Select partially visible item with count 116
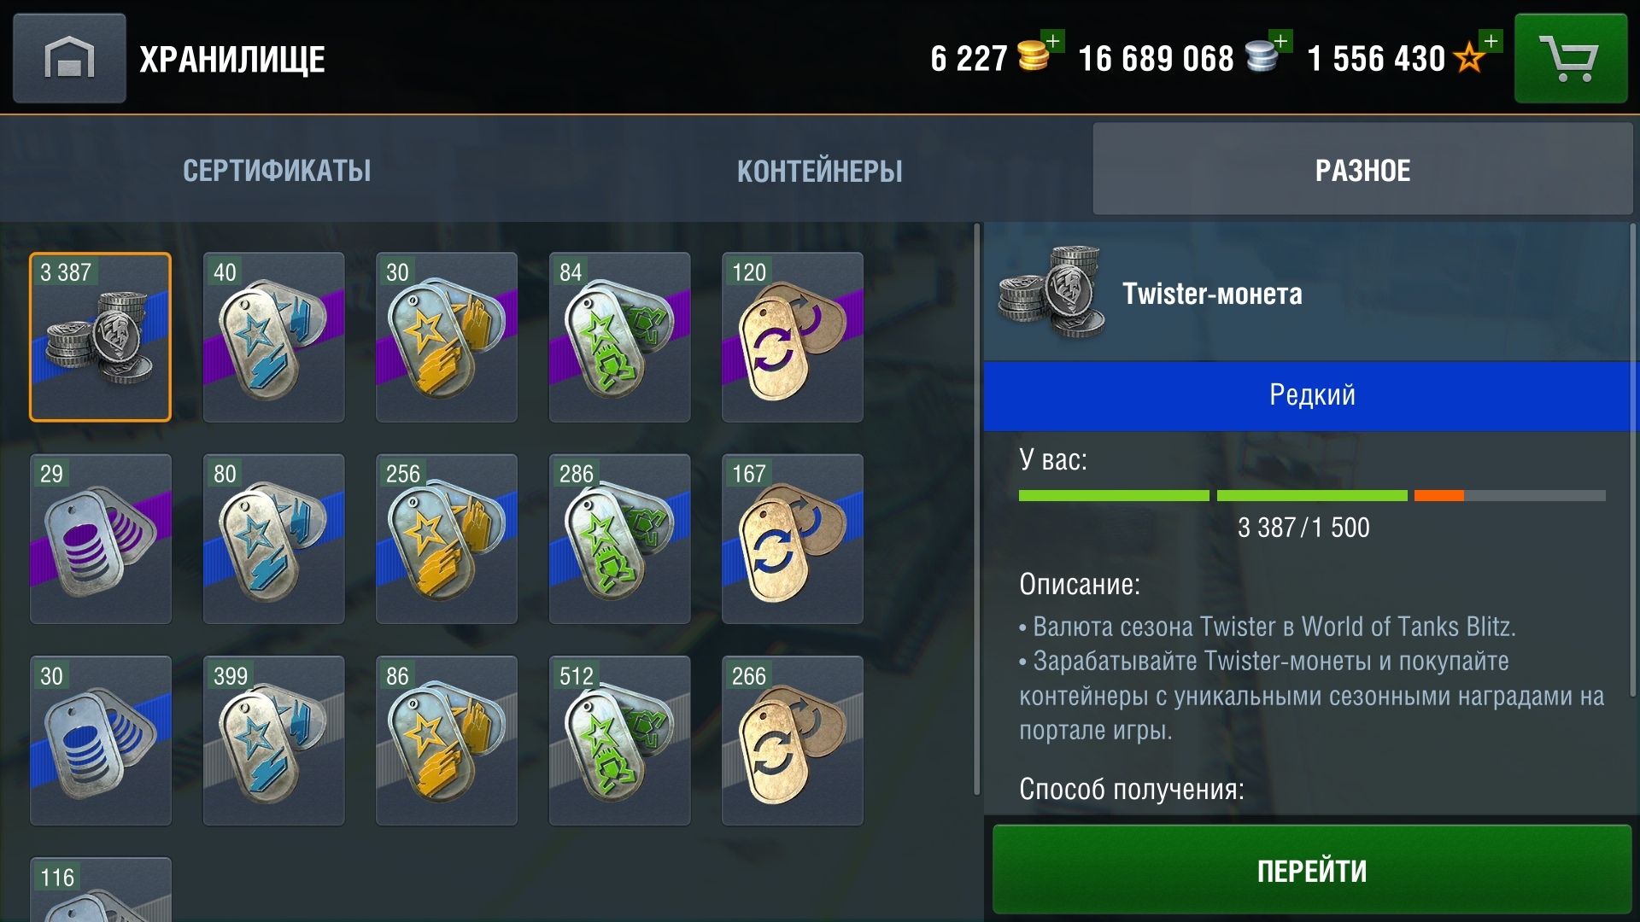Screen dimensions: 1640x922 (100, 889)
